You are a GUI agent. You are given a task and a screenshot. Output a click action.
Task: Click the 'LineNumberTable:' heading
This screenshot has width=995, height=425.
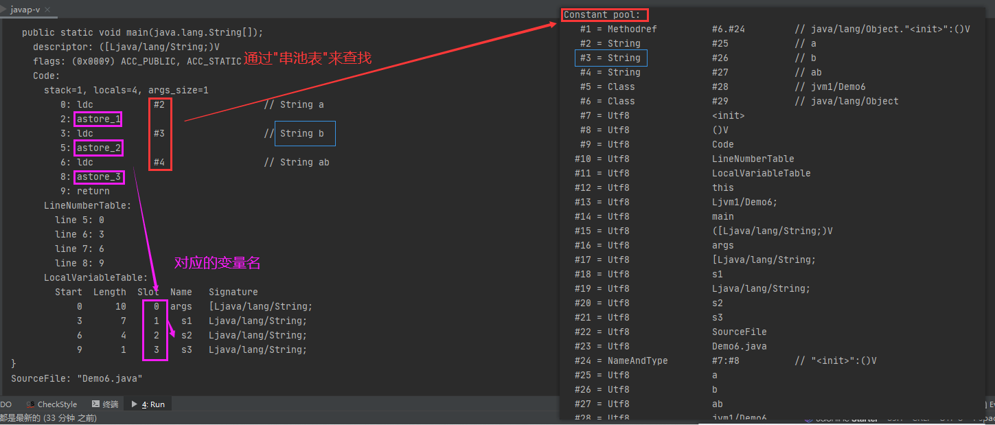88,205
